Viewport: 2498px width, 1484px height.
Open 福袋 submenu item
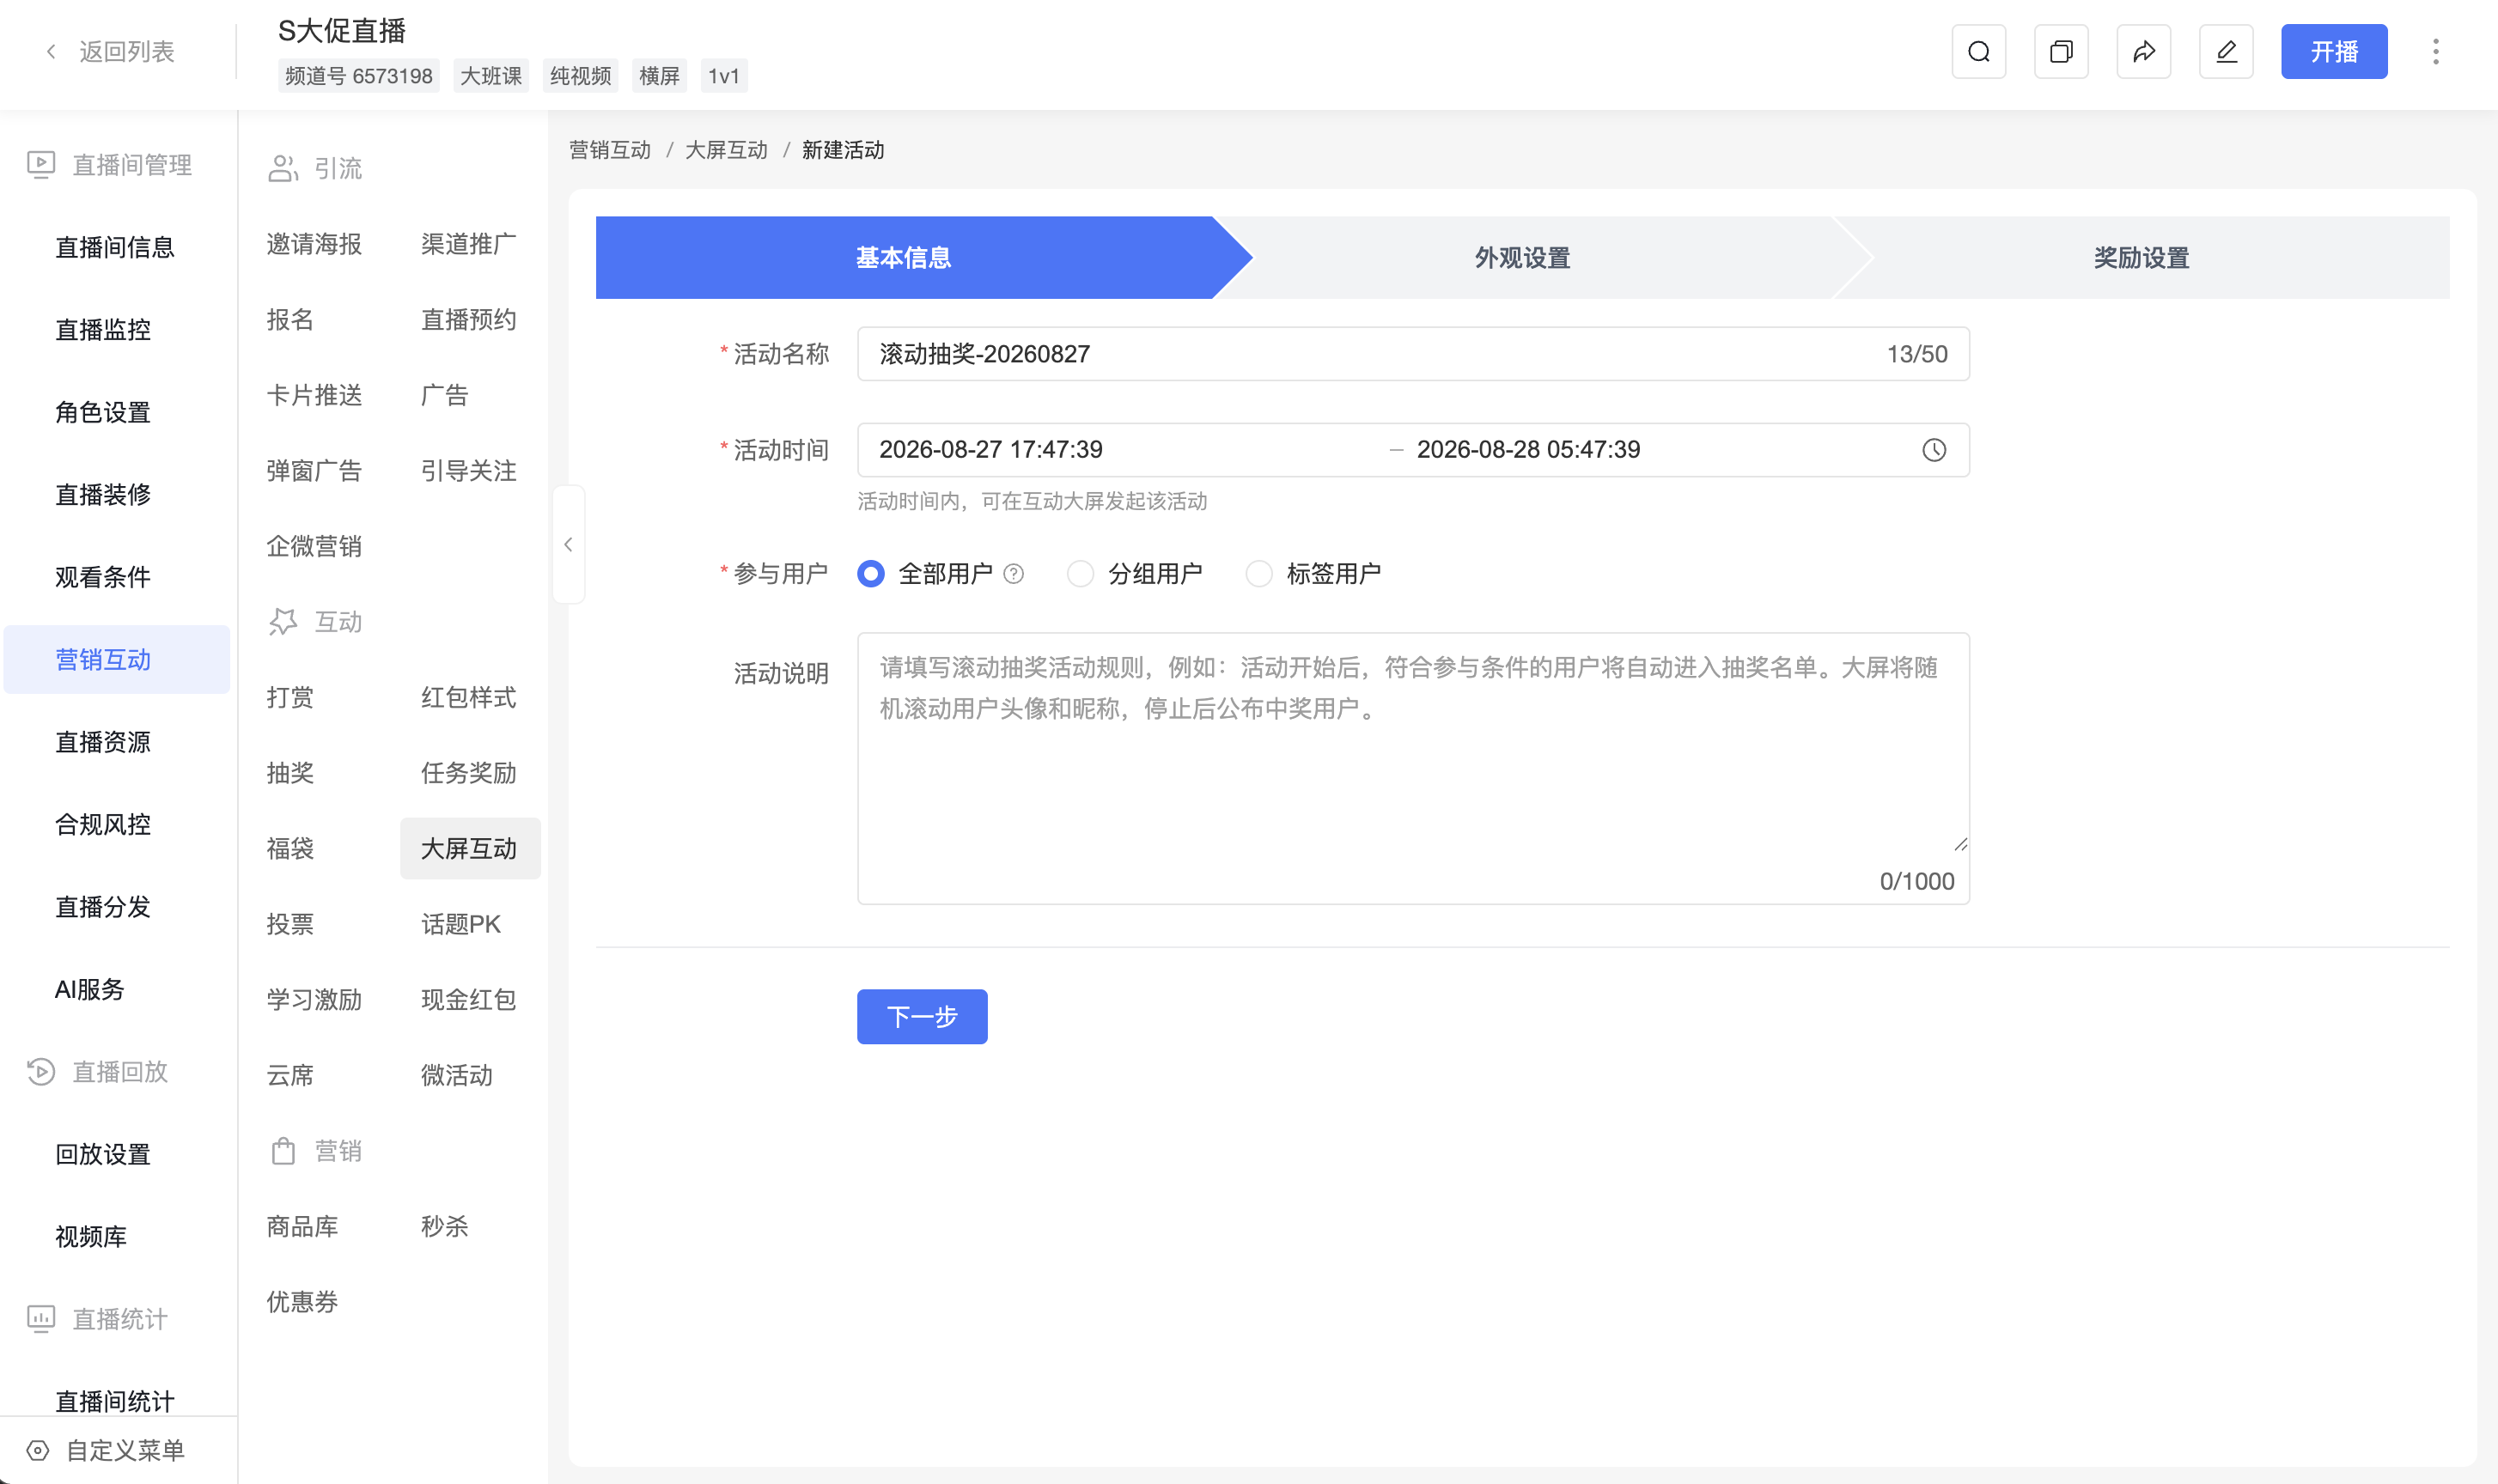(x=290, y=848)
